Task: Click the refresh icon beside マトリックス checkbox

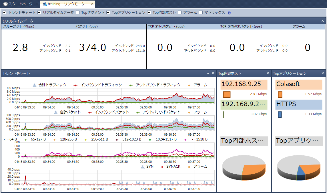Action: [230, 13]
